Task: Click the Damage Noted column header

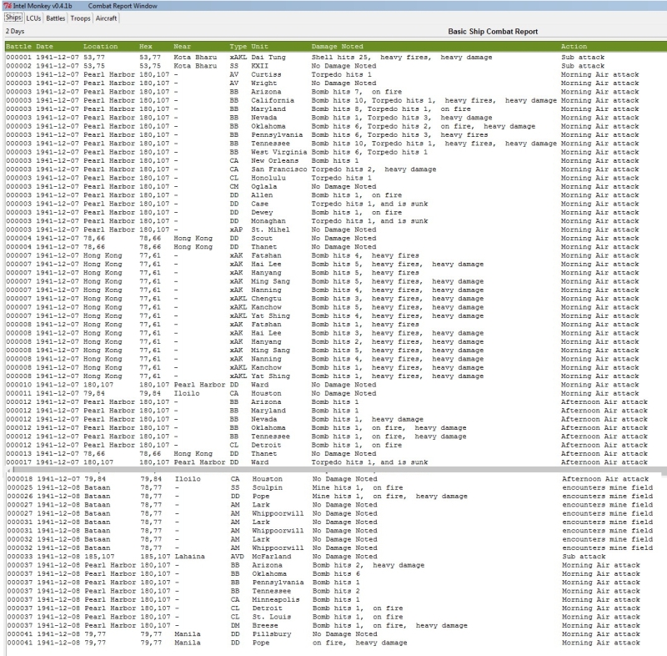Action: [x=338, y=47]
